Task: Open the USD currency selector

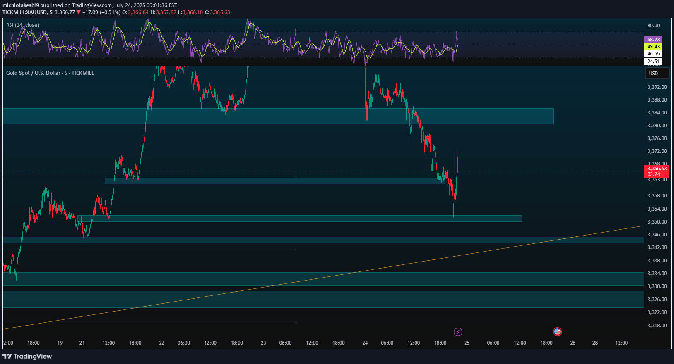Action: [x=657, y=73]
